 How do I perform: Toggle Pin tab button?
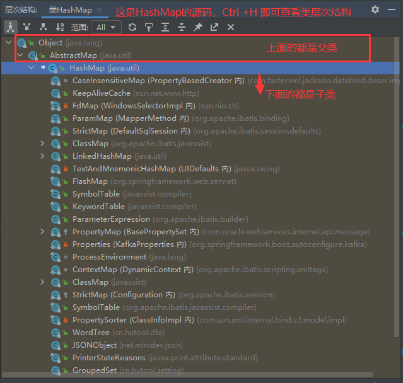(198, 27)
